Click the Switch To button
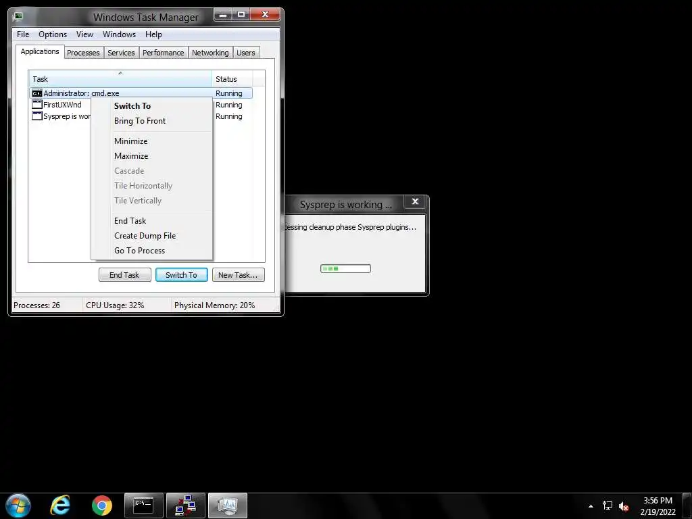Image resolution: width=692 pixels, height=519 pixels. click(x=181, y=275)
